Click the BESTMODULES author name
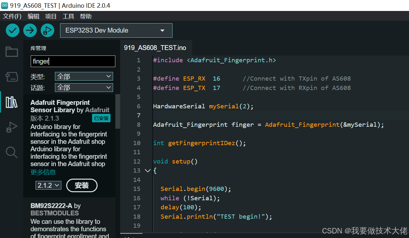 [x=55, y=213]
